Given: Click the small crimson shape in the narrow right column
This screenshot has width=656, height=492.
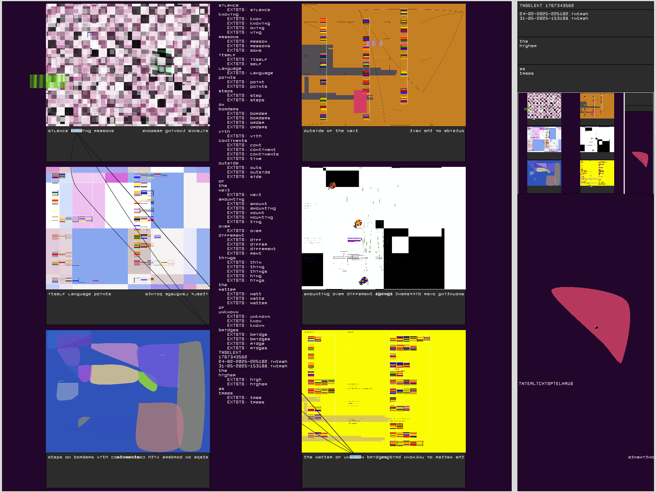Looking at the screenshot, I should tap(641, 158).
